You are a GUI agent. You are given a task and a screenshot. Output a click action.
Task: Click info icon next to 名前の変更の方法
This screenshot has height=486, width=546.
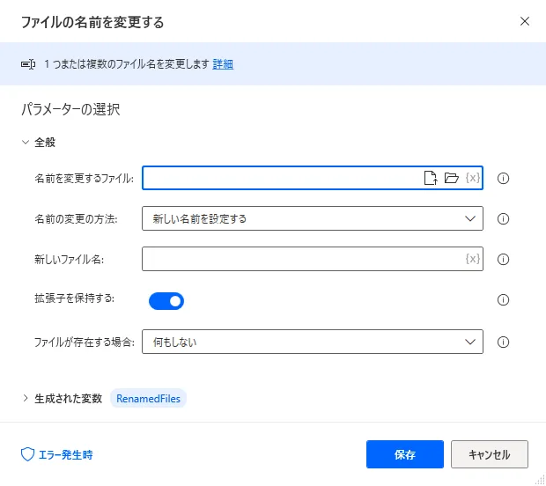point(504,218)
